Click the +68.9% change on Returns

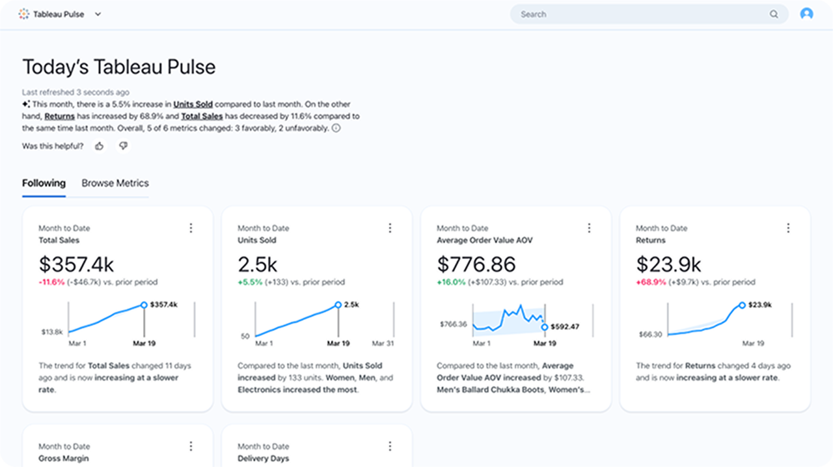click(x=651, y=282)
